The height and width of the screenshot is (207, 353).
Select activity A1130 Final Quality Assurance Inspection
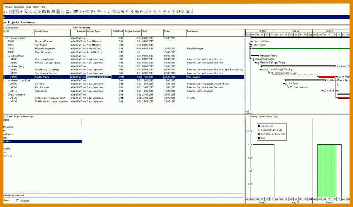tap(123, 101)
